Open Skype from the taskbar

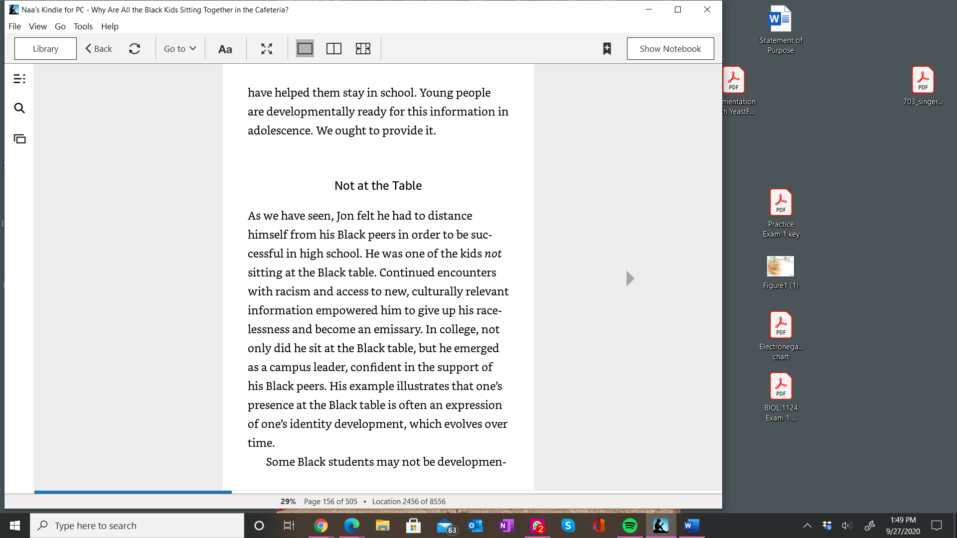tap(568, 526)
